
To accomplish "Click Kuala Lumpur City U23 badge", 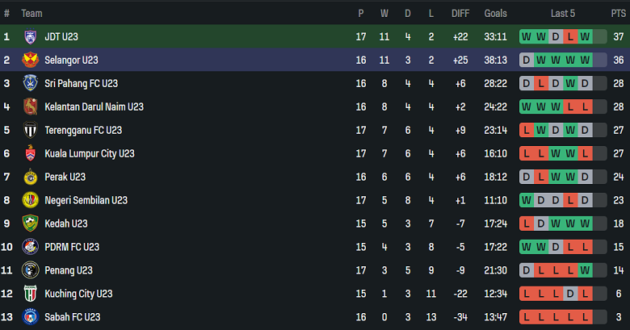I will [31, 153].
